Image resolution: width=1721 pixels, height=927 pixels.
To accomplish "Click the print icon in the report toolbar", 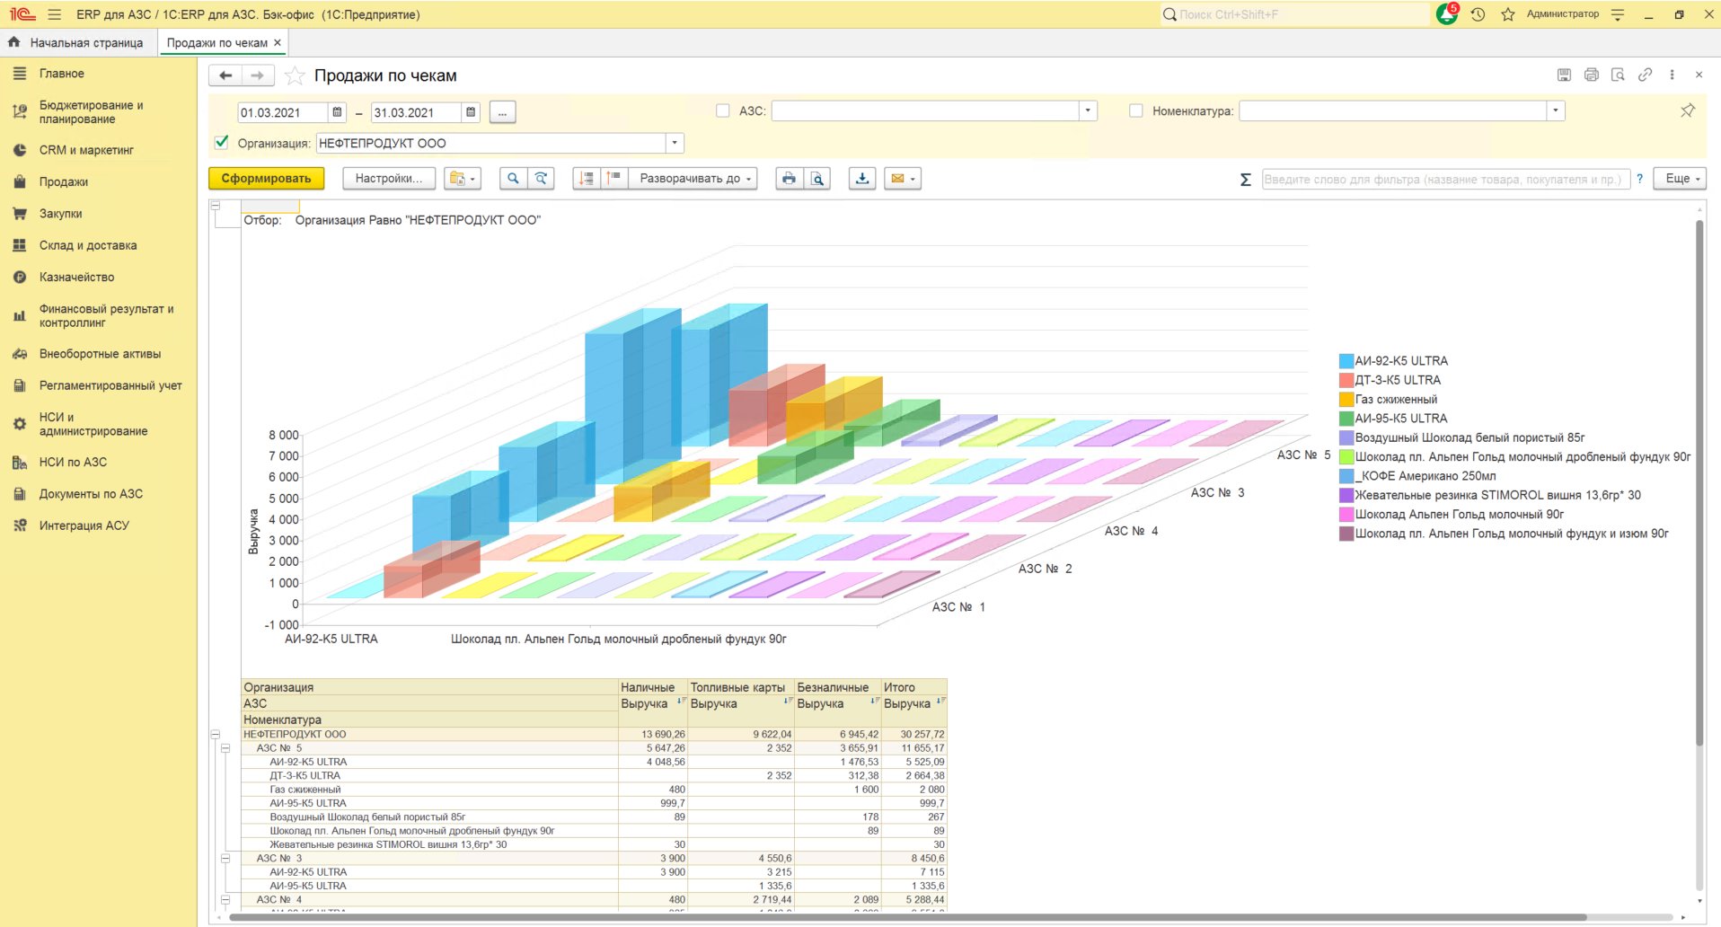I will pyautogui.click(x=789, y=179).
